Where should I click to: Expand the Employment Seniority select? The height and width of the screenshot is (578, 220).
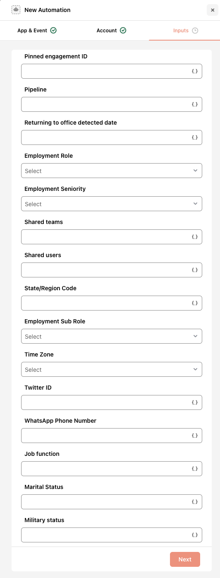click(112, 204)
